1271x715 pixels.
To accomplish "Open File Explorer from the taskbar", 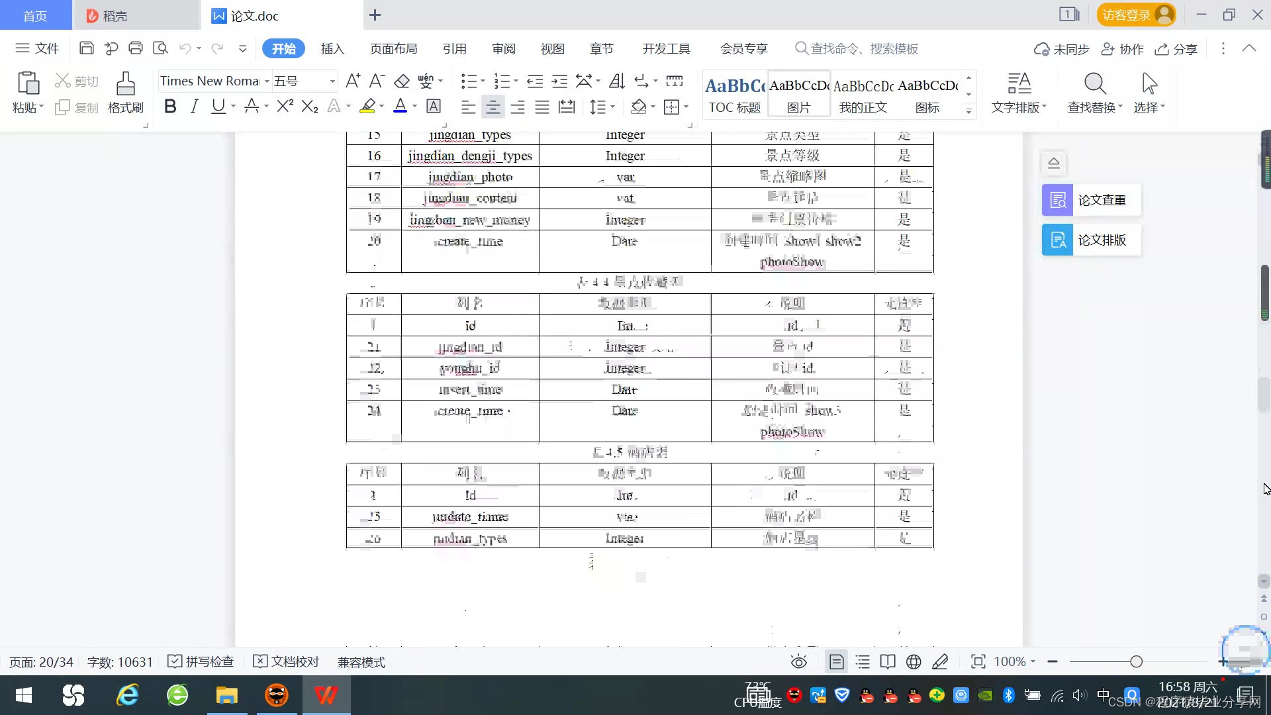I will coord(226,695).
